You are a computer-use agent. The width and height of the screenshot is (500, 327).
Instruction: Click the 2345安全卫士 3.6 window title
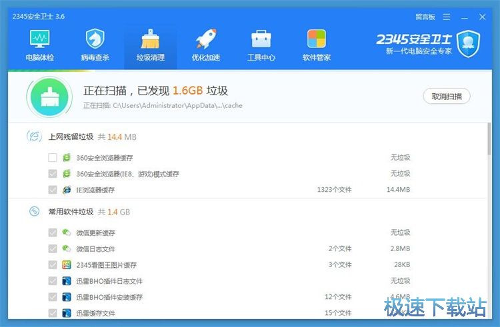(x=39, y=17)
